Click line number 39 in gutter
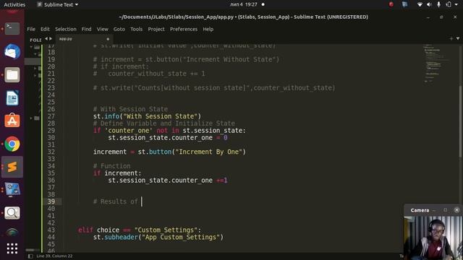 coord(51,201)
